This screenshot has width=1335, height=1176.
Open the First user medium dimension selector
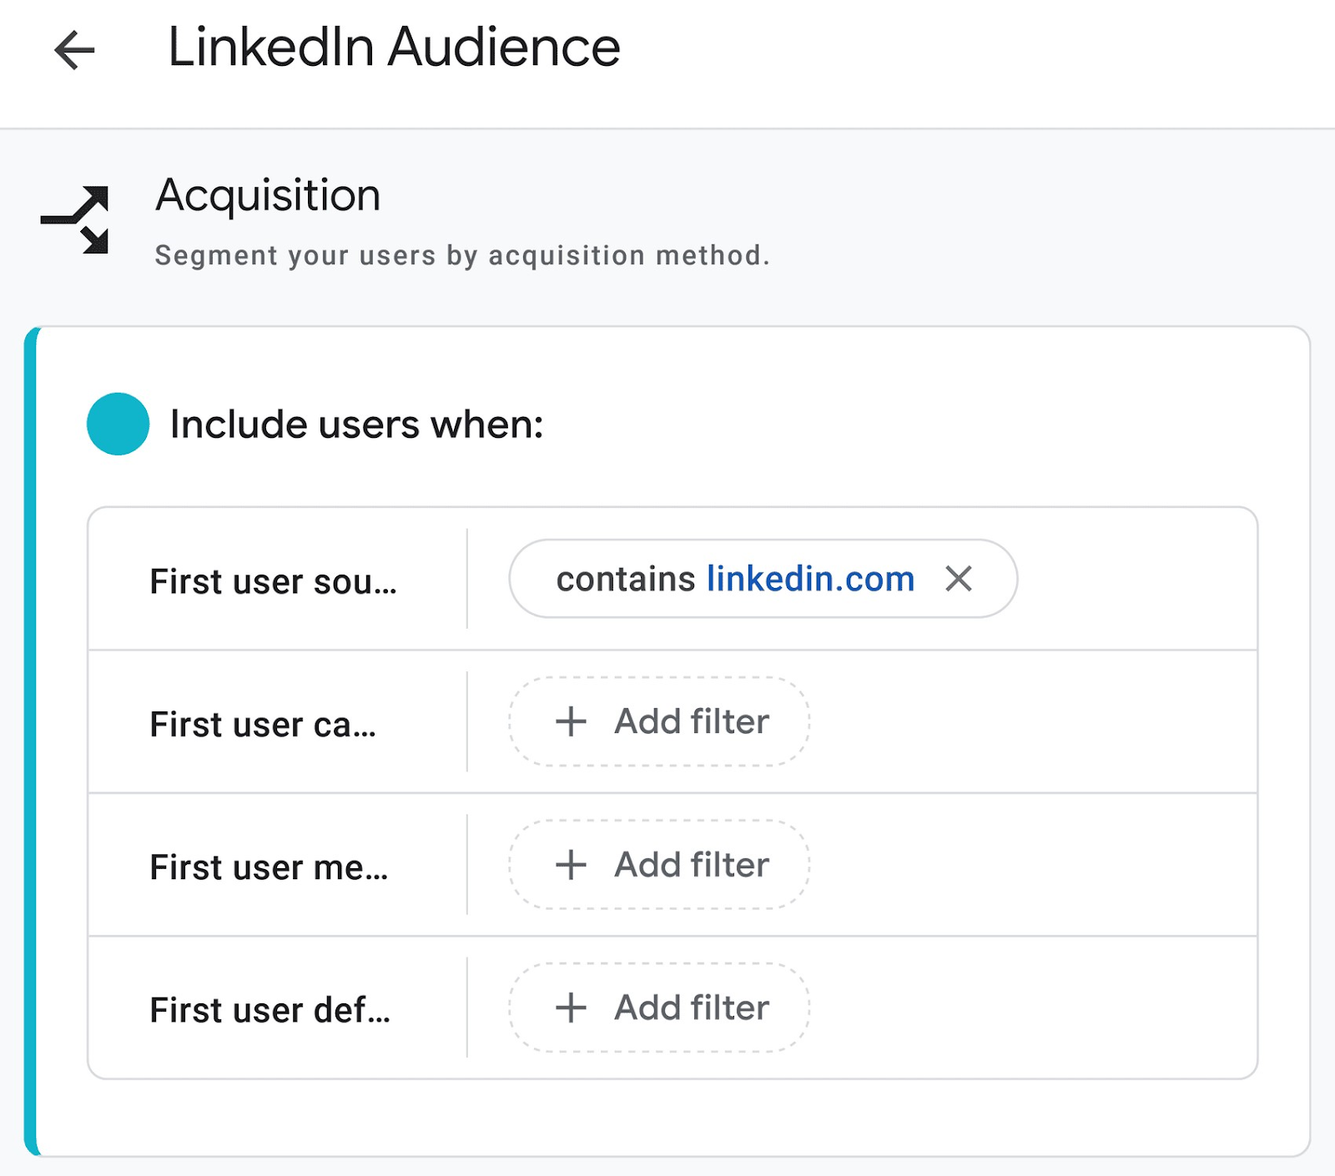click(x=267, y=867)
